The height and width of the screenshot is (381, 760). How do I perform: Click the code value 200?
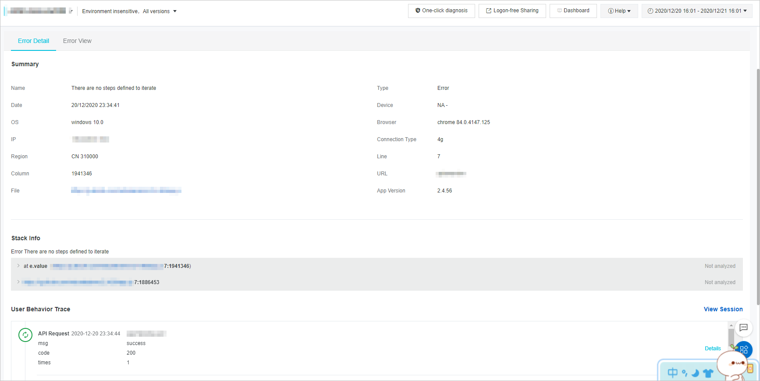click(131, 353)
